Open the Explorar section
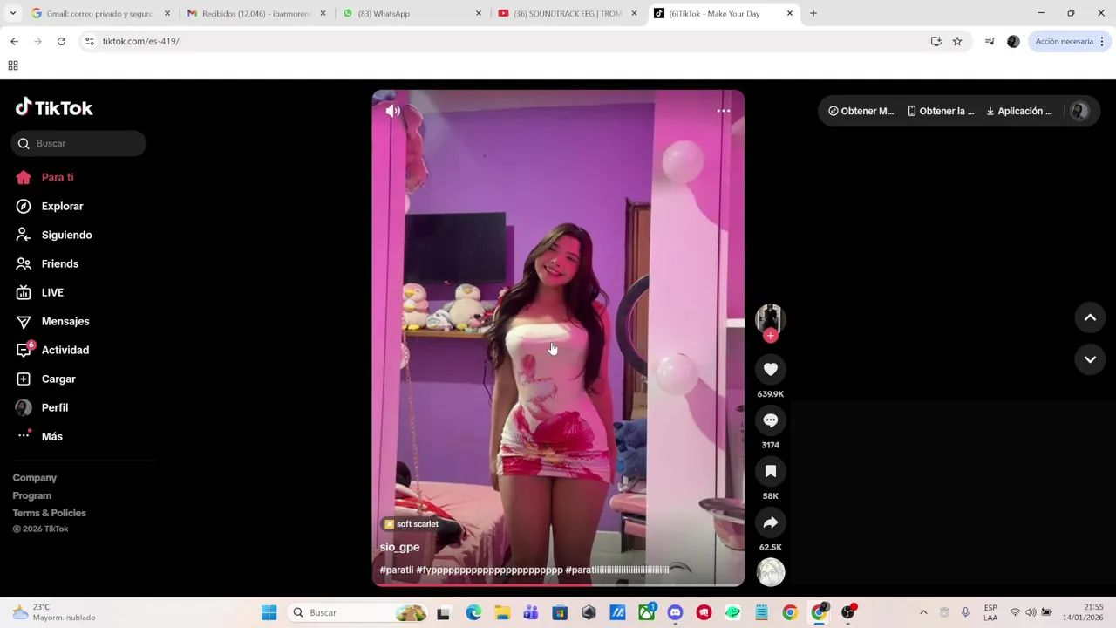This screenshot has width=1116, height=628. pos(63,206)
